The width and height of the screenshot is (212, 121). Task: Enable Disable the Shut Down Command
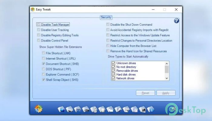pyautogui.click(x=108, y=25)
